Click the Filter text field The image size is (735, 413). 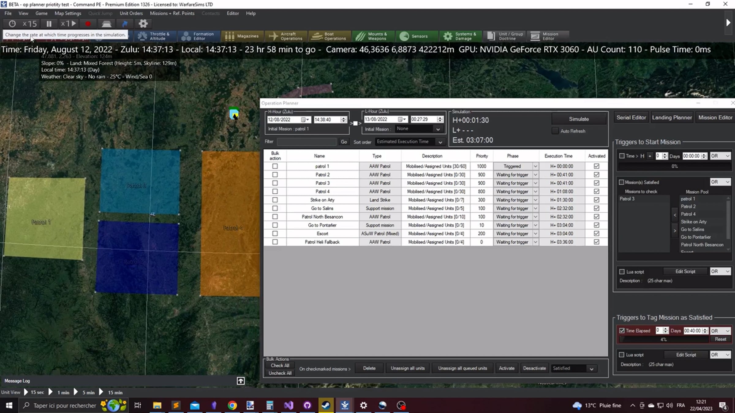[x=307, y=142]
